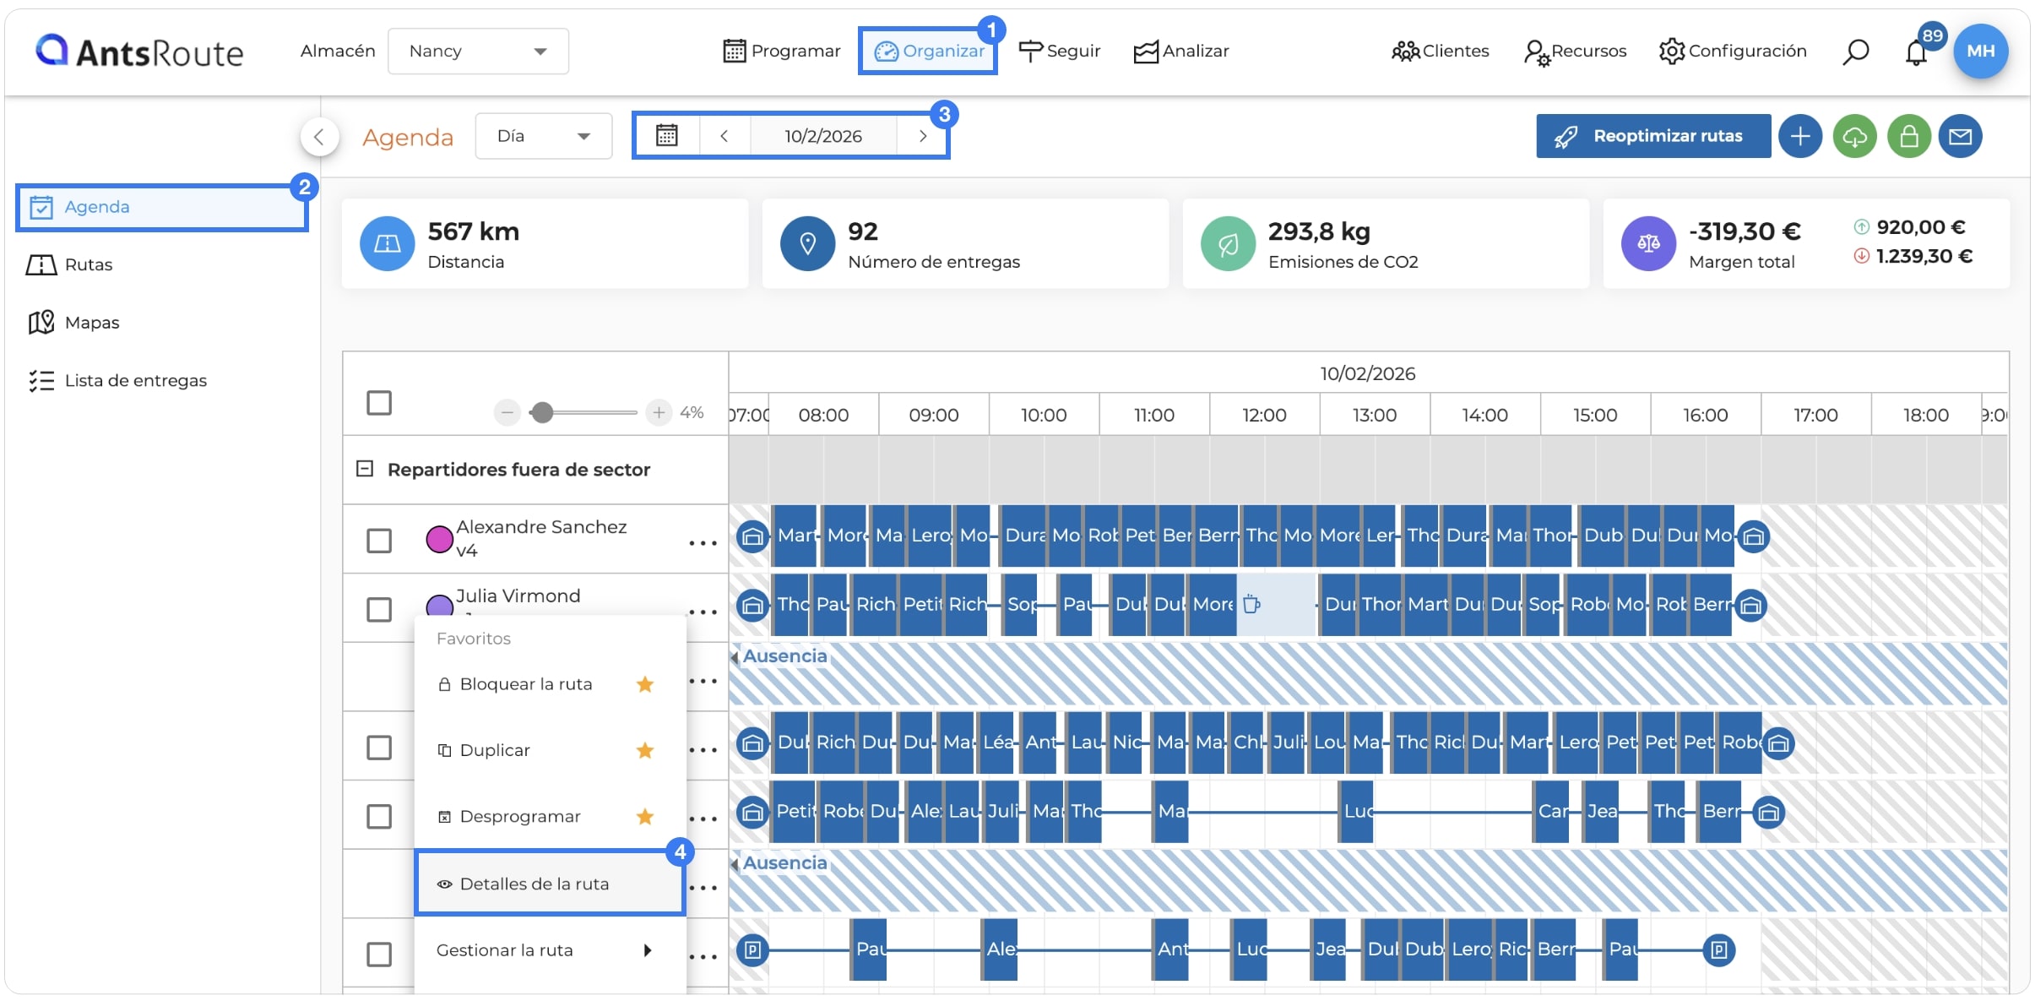This screenshot has height=1001, width=2035.
Task: Open the Día view dropdown
Action: click(x=543, y=136)
